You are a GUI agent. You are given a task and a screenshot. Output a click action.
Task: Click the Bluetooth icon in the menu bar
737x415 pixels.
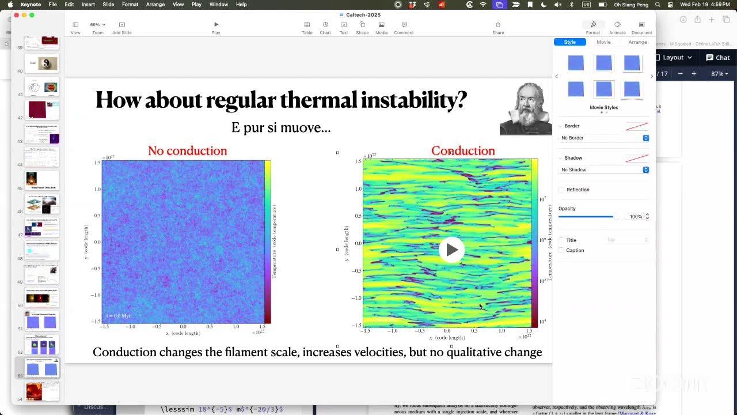coord(572,5)
